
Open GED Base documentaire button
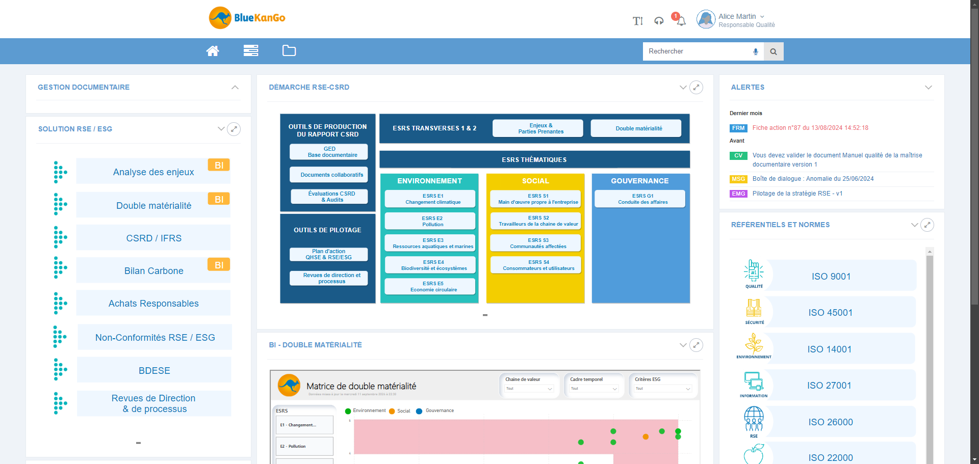coord(329,152)
